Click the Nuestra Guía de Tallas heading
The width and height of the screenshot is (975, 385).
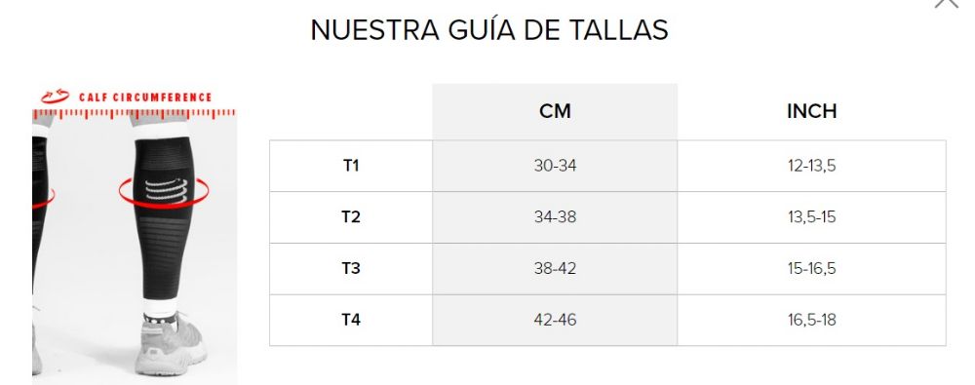(489, 29)
